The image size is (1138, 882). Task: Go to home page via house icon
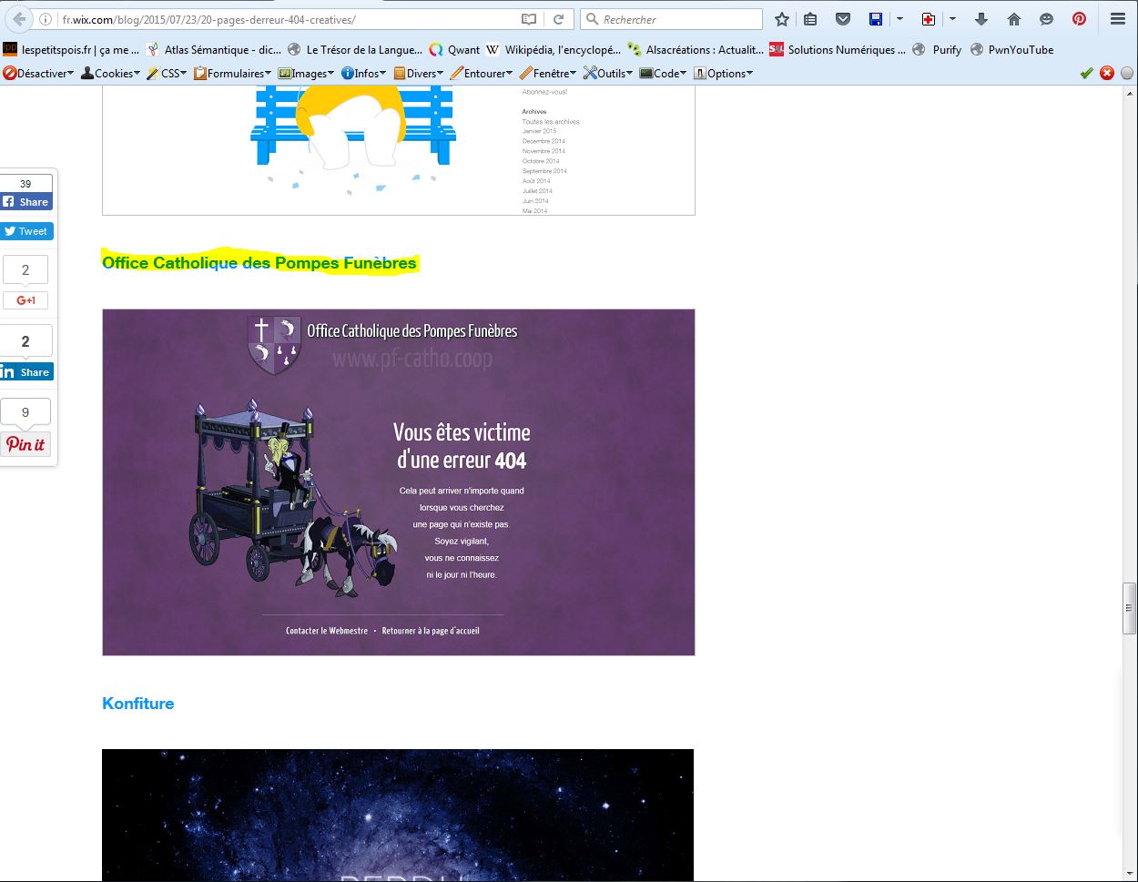[1014, 19]
